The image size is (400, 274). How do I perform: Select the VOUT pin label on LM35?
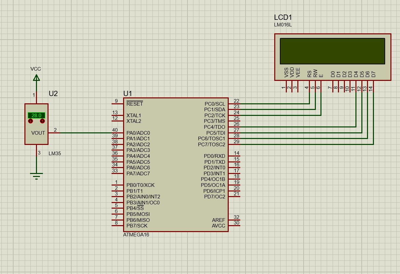(x=38, y=133)
